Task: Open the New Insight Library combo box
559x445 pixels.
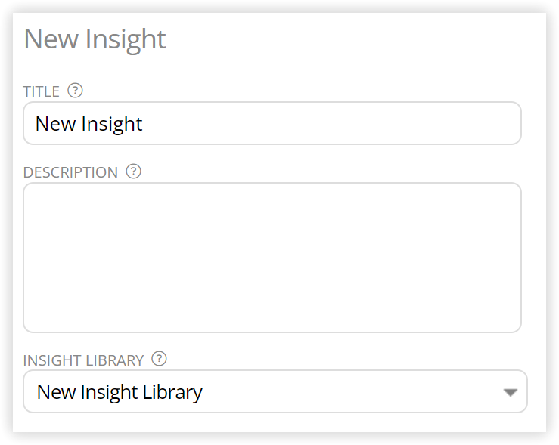Action: (275, 391)
